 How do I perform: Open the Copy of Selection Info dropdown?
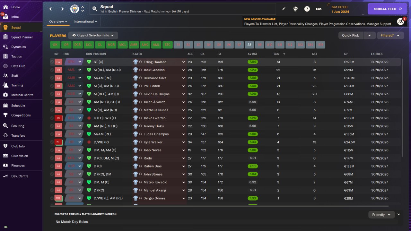(93, 35)
